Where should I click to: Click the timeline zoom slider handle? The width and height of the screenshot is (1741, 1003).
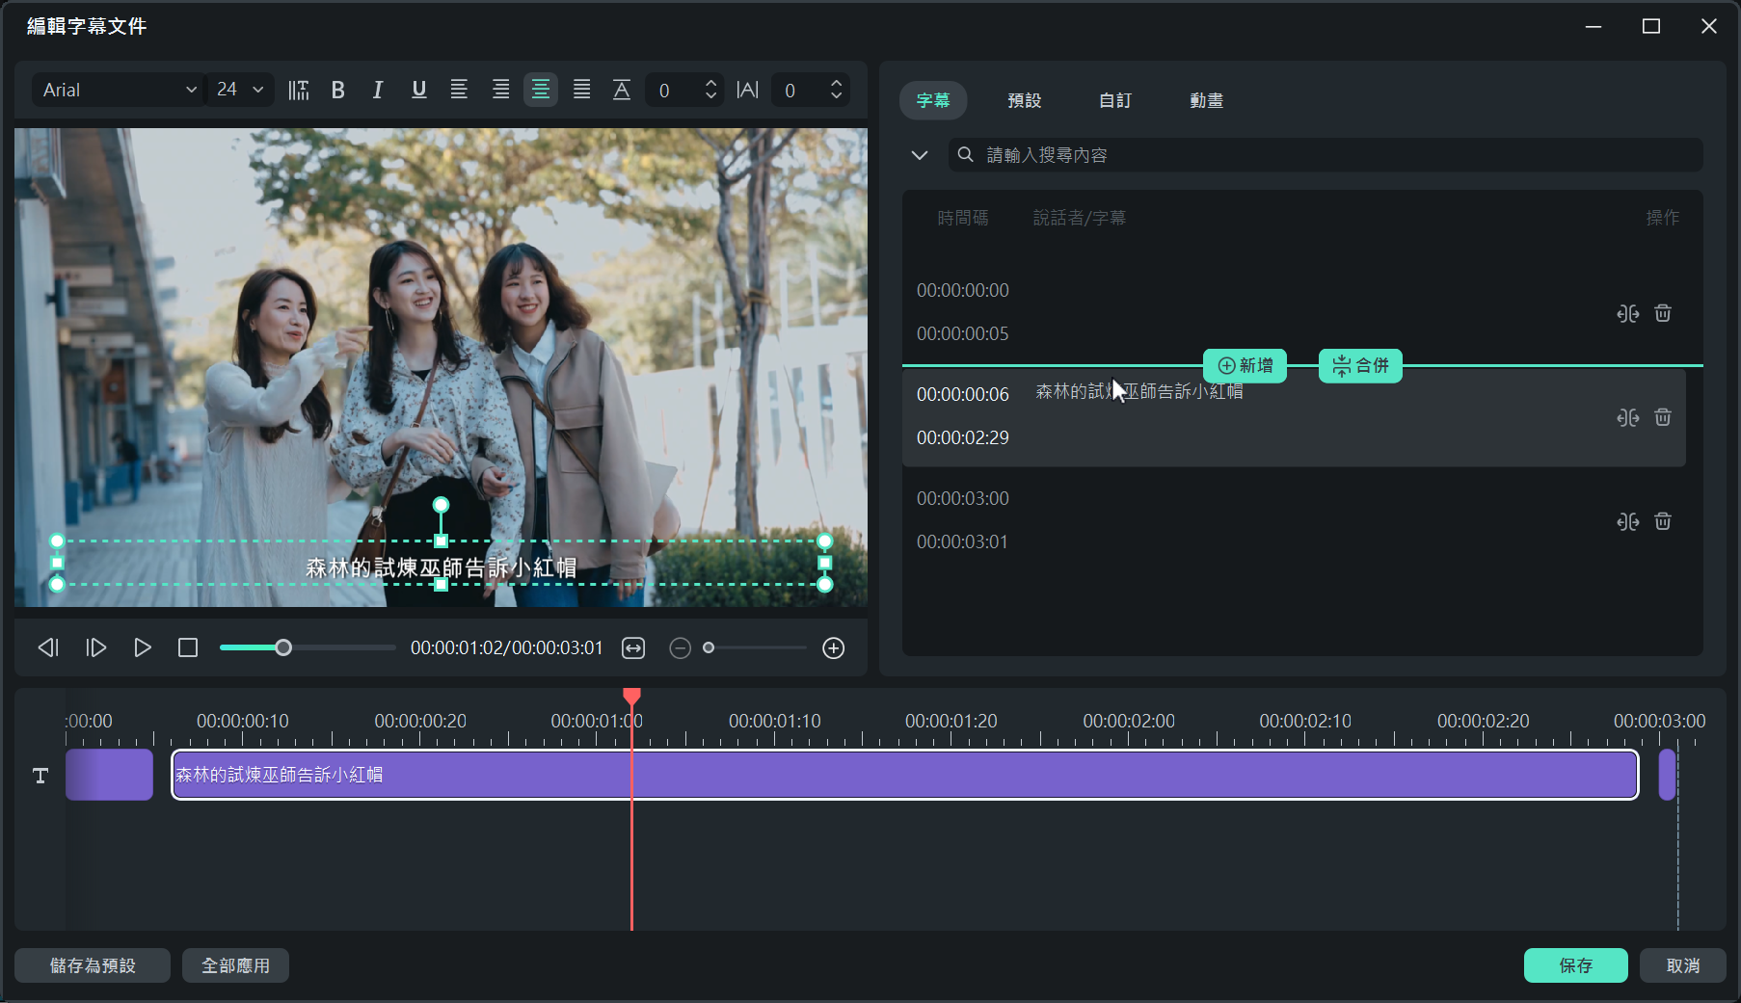pyautogui.click(x=709, y=647)
